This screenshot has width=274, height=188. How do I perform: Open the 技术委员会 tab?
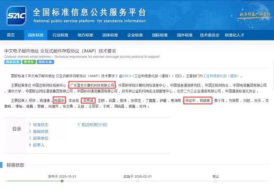coord(210,35)
